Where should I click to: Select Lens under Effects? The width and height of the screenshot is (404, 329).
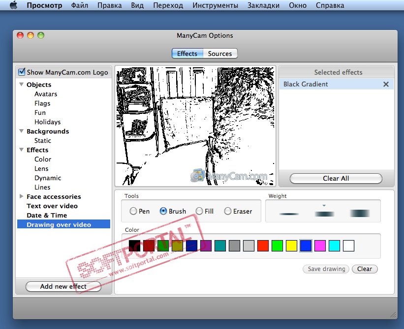pos(41,168)
